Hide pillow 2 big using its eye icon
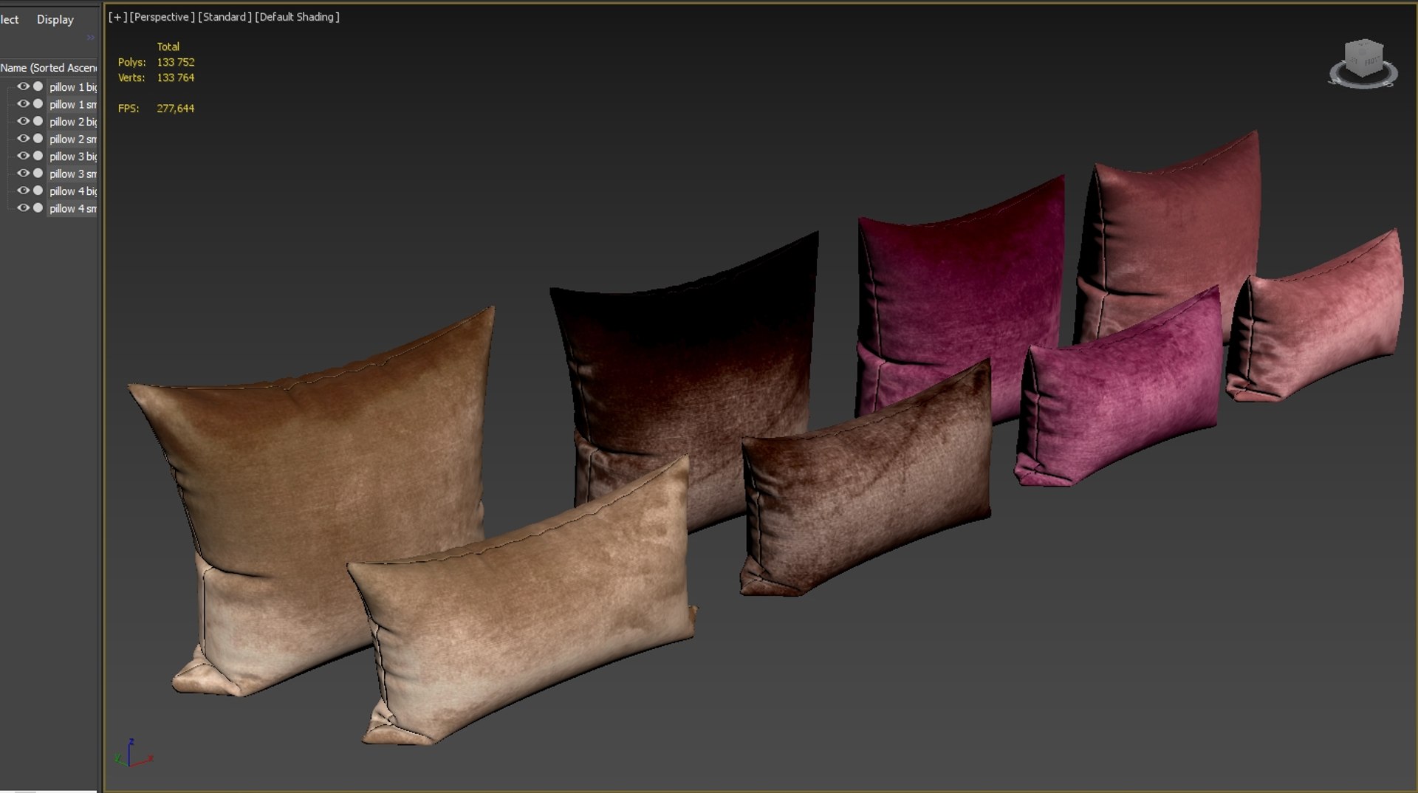Viewport: 1418px width, 793px height. pos(23,121)
